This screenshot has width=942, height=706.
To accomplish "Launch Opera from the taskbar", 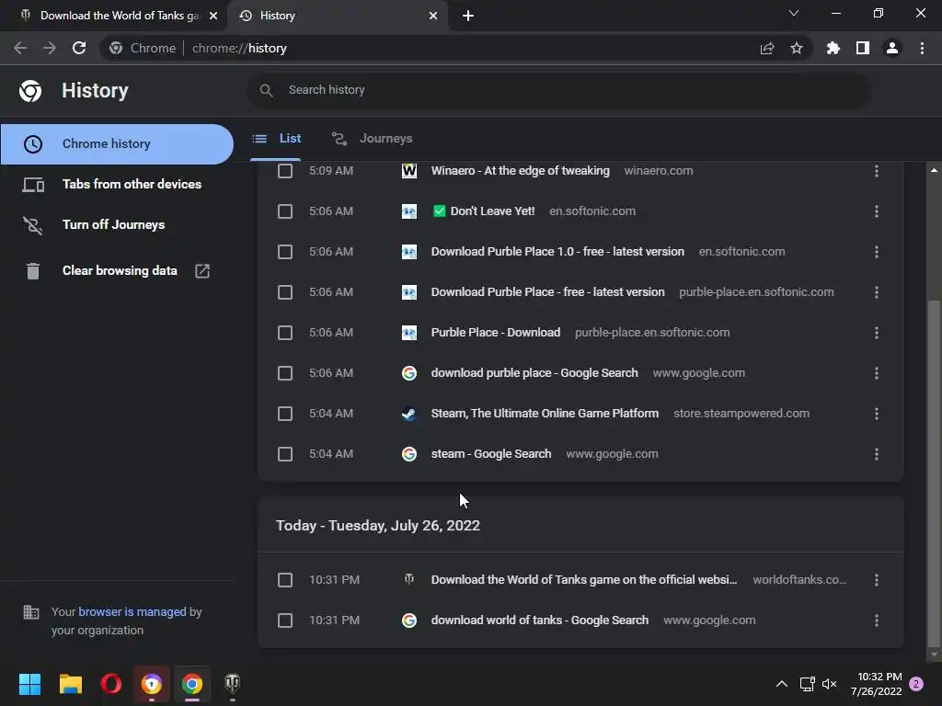I will (110, 684).
